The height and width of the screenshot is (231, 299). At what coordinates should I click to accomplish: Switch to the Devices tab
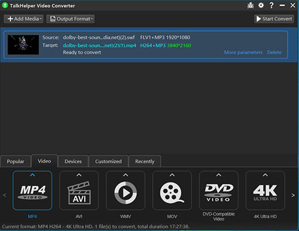point(73,161)
